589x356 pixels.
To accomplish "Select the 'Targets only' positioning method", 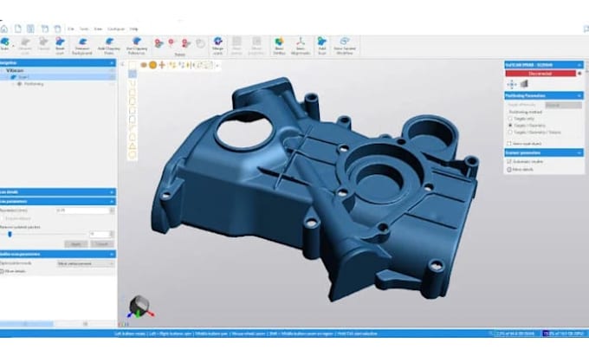I will click(x=510, y=119).
